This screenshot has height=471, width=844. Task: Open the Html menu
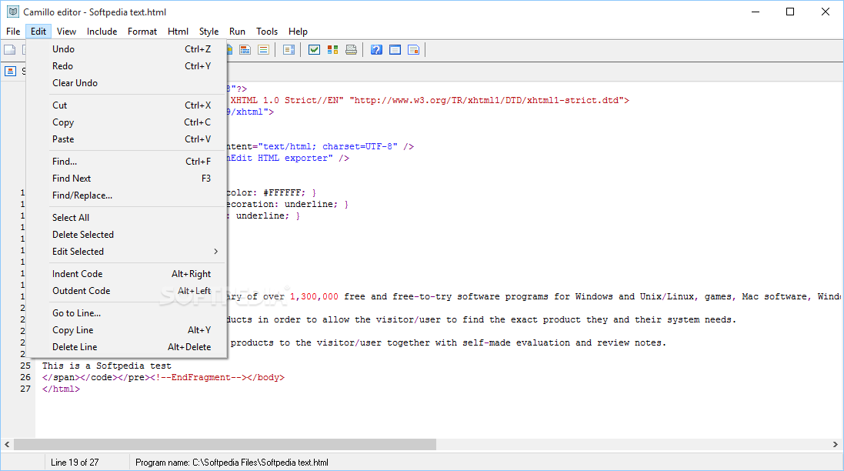(x=178, y=32)
